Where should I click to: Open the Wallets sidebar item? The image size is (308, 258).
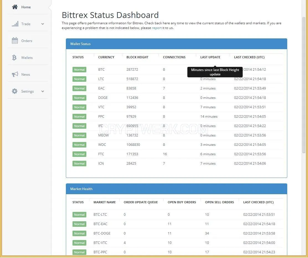point(28,58)
